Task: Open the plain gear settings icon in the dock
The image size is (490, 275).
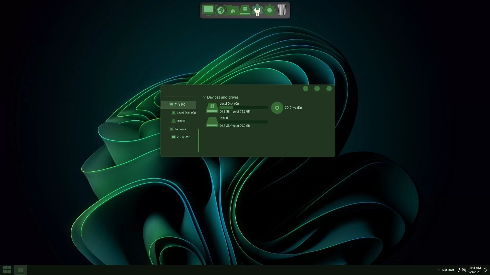Action: [x=269, y=10]
